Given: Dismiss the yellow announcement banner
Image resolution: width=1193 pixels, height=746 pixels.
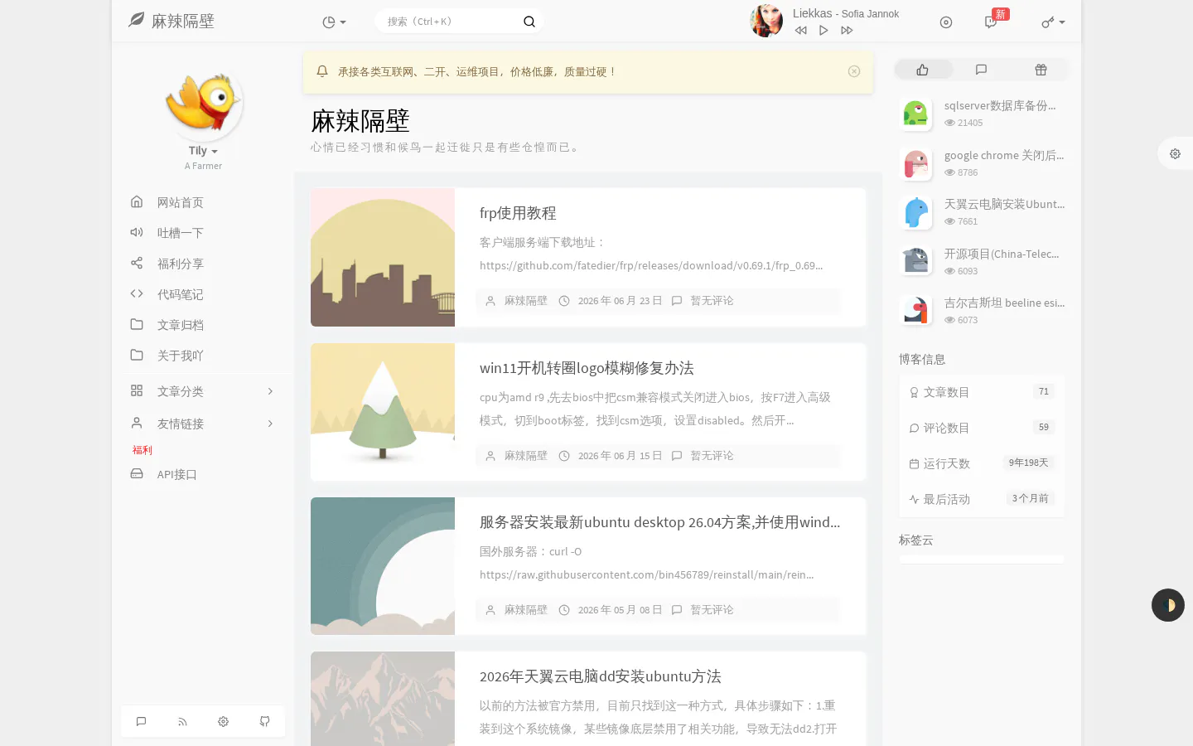Looking at the screenshot, I should coord(854,71).
